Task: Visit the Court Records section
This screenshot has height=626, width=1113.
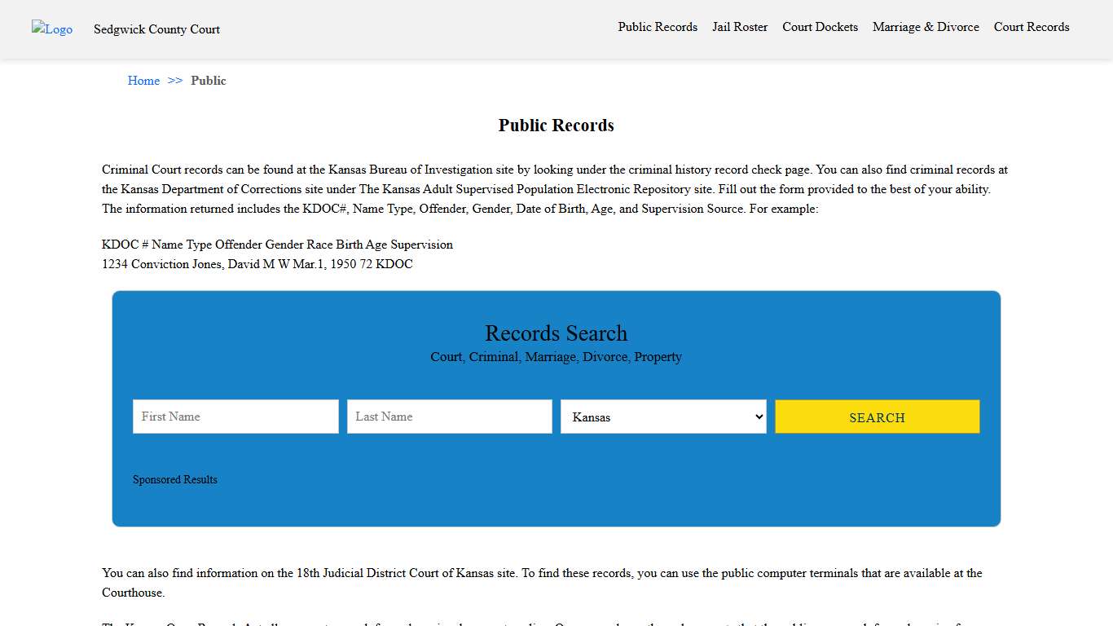Action: 1031,27
